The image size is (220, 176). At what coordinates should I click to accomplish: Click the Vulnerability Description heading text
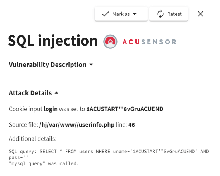pos(47,65)
